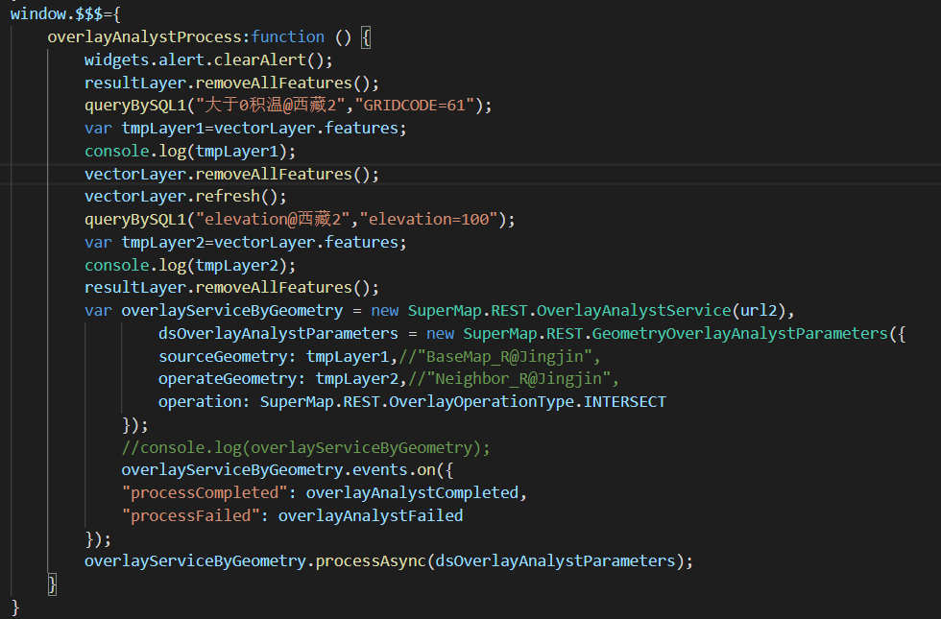
Task: Click 'overlayServiceByGeometry.events.on({' line
Action: point(287,470)
